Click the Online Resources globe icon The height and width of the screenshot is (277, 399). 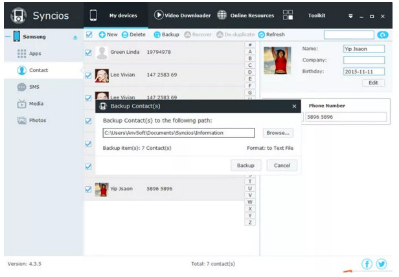[x=222, y=15]
